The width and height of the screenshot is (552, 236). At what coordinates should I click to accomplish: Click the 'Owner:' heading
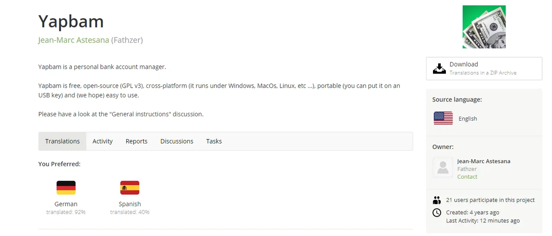[443, 147]
